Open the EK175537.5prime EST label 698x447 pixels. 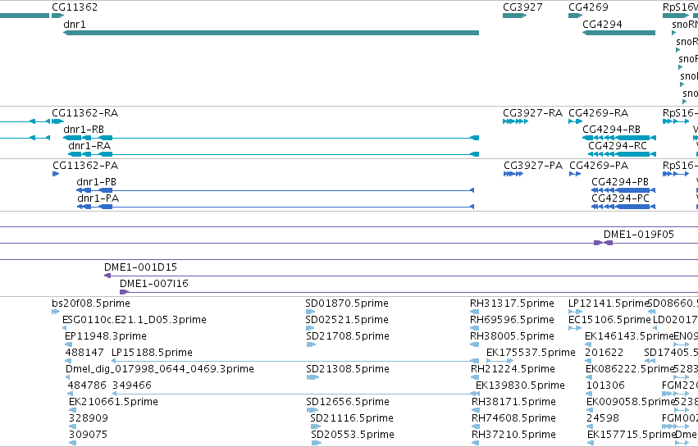(531, 353)
